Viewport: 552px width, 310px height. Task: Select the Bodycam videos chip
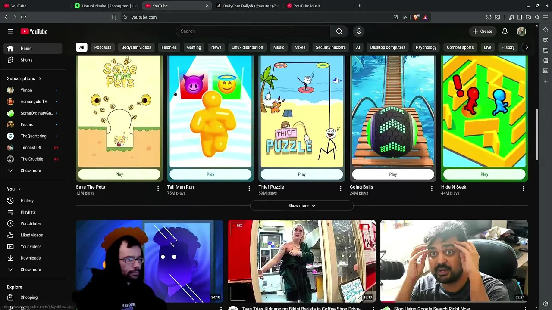click(136, 47)
